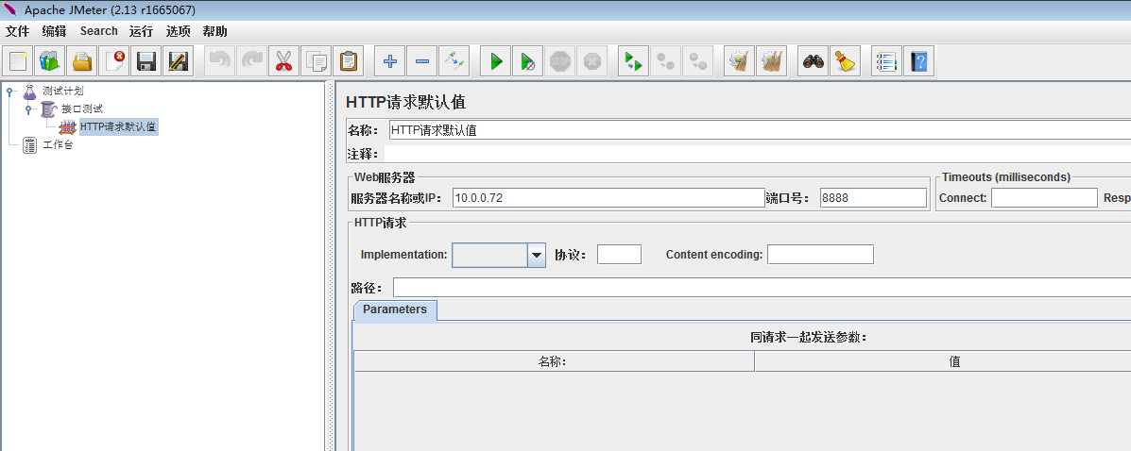The image size is (1131, 451).
Task: Click the Content encoding field
Action: click(820, 255)
